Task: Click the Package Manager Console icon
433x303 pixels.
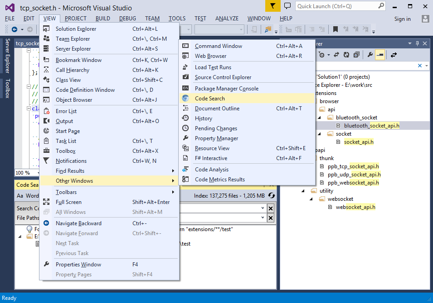Action: point(185,88)
